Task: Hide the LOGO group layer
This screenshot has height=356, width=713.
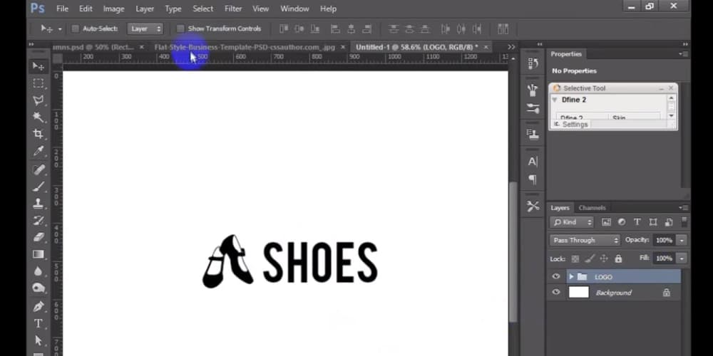Action: pos(556,276)
